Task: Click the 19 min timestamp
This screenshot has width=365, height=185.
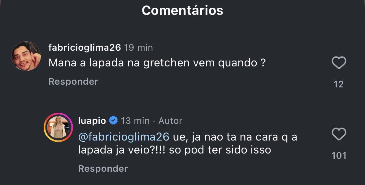Action: point(138,48)
